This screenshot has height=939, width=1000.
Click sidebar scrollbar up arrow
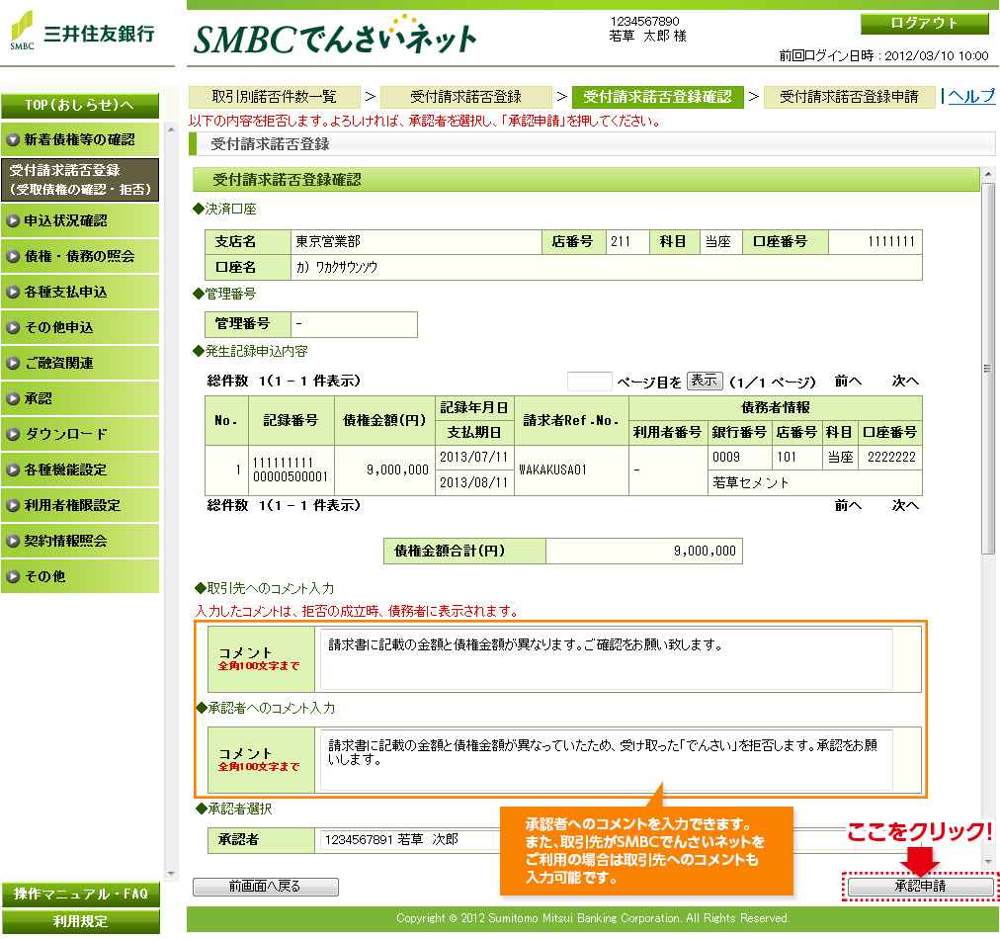pos(170,130)
